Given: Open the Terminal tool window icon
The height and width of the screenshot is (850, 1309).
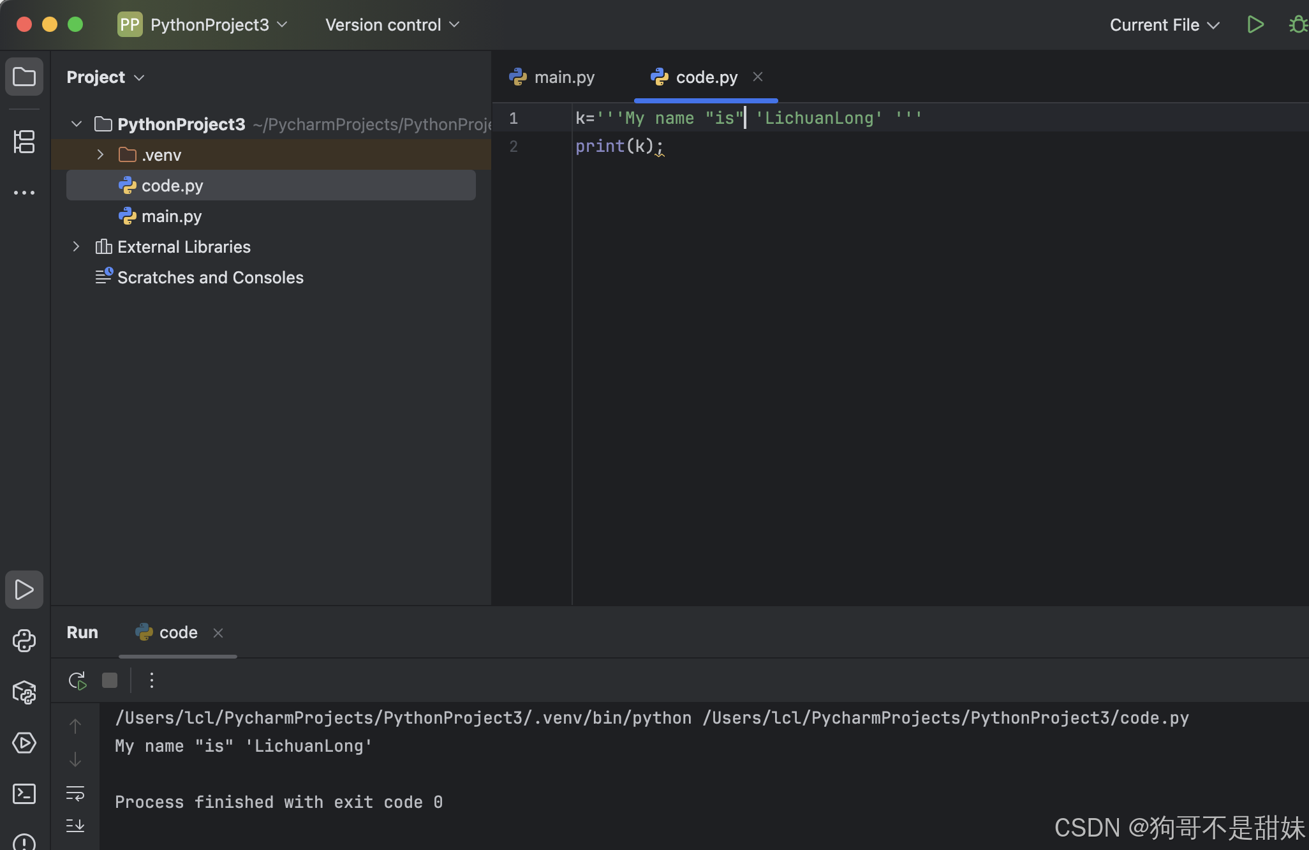Looking at the screenshot, I should point(24,794).
